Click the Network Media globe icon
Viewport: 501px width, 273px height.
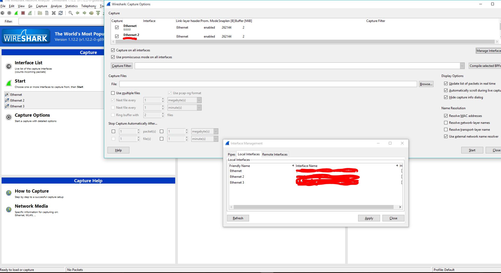click(x=9, y=210)
